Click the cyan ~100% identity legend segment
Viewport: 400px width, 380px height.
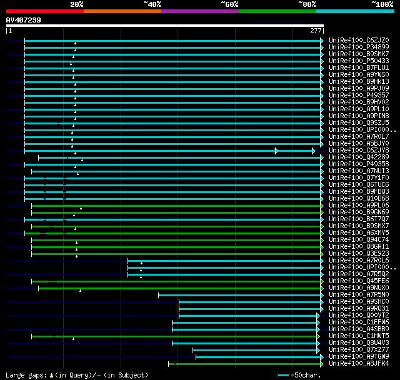355,11
